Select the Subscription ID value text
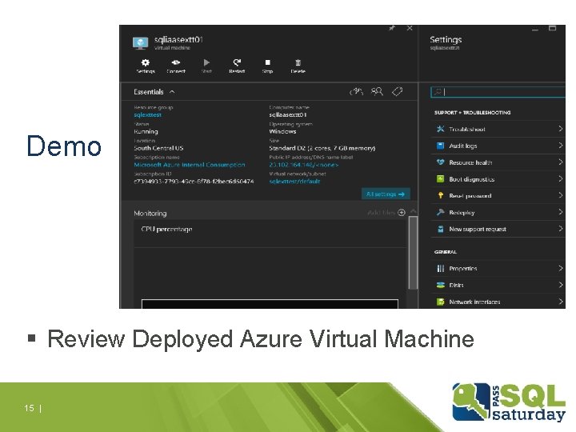 194,182
